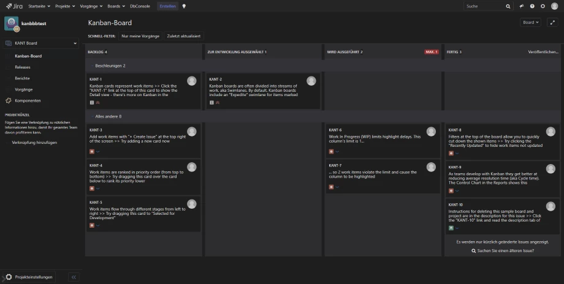Image resolution: width=564 pixels, height=284 pixels.
Task: Open Komponenten in sidebar
Action: [28, 100]
